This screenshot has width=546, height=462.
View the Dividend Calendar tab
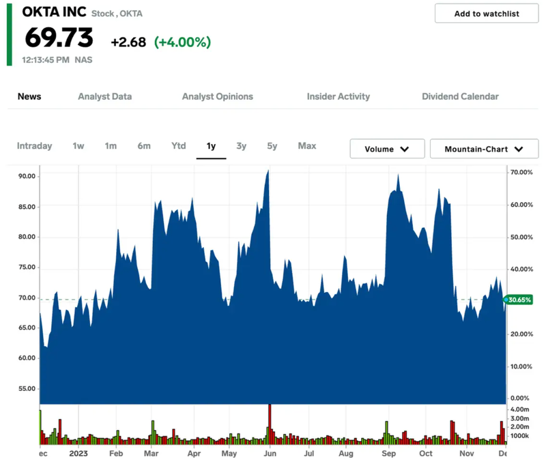coord(460,96)
